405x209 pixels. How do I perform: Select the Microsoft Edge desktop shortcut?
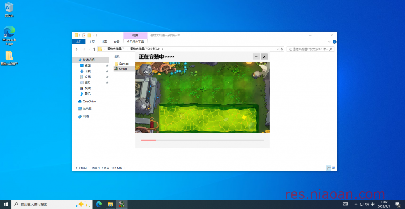coord(9,35)
